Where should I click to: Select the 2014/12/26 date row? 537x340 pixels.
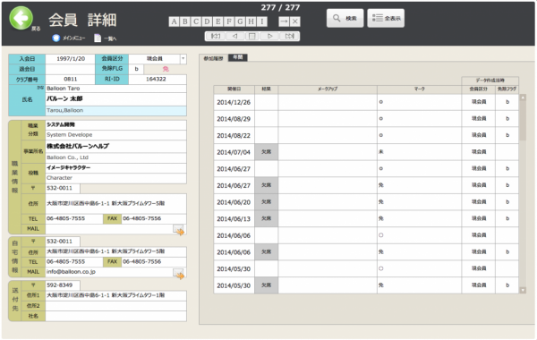tap(234, 102)
